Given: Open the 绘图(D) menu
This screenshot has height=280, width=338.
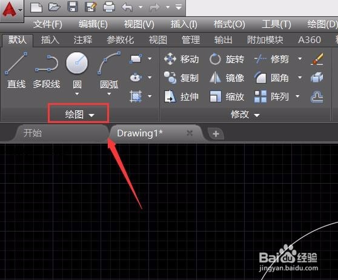Looking at the screenshot, I should pyautogui.click(x=322, y=24).
